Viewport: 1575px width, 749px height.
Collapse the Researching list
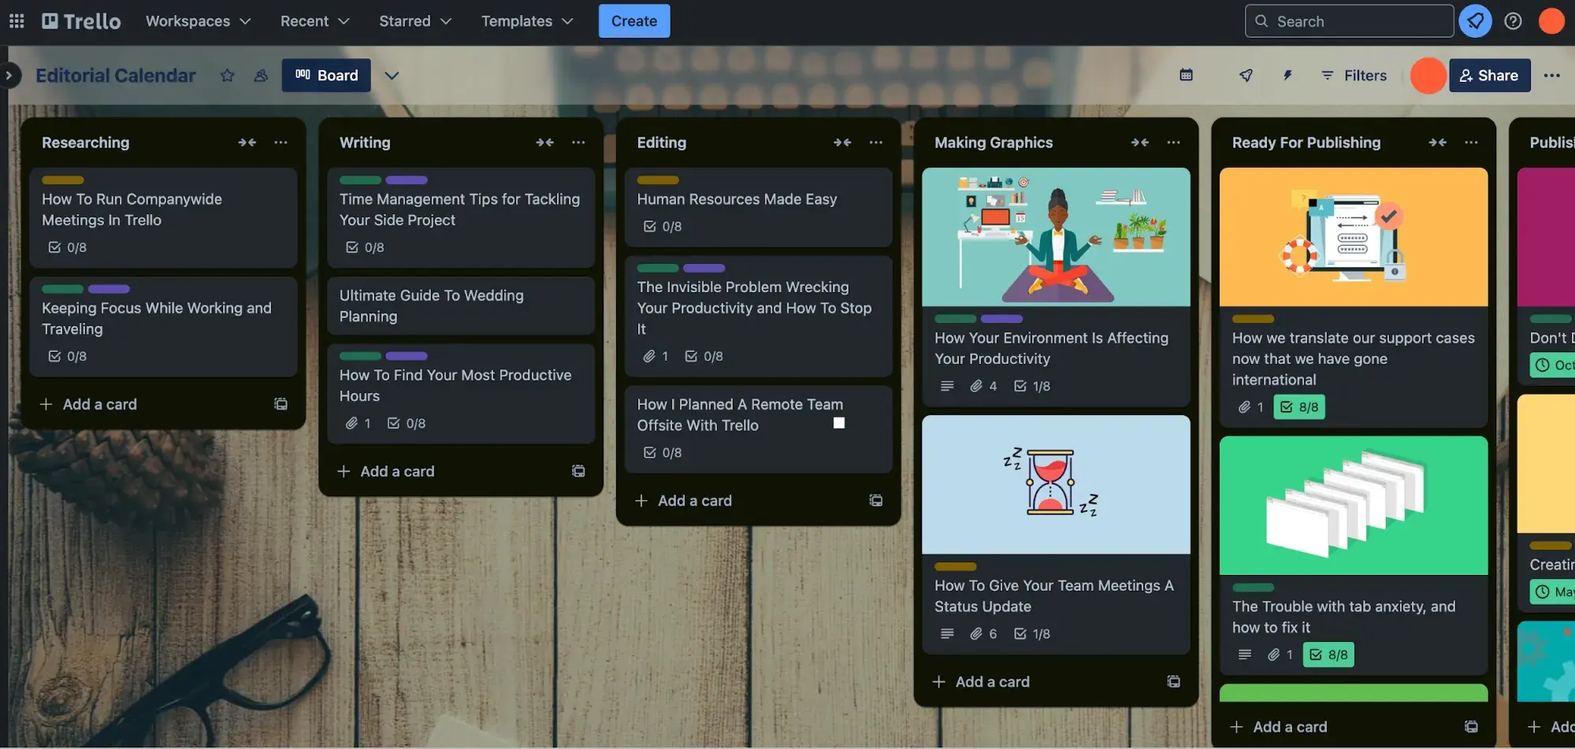click(247, 143)
